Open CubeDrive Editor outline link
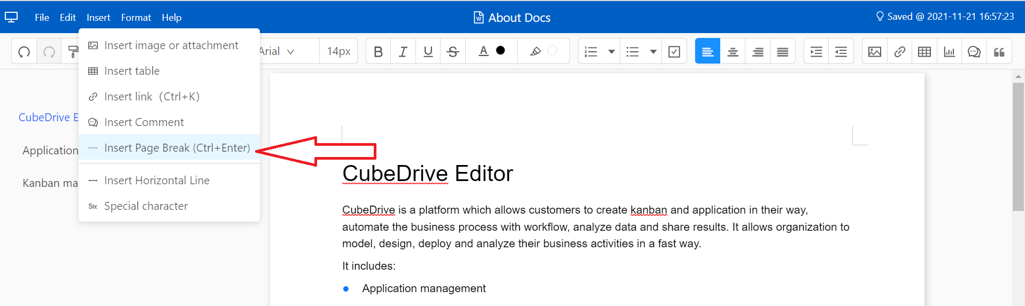This screenshot has height=306, width=1025. tap(49, 117)
